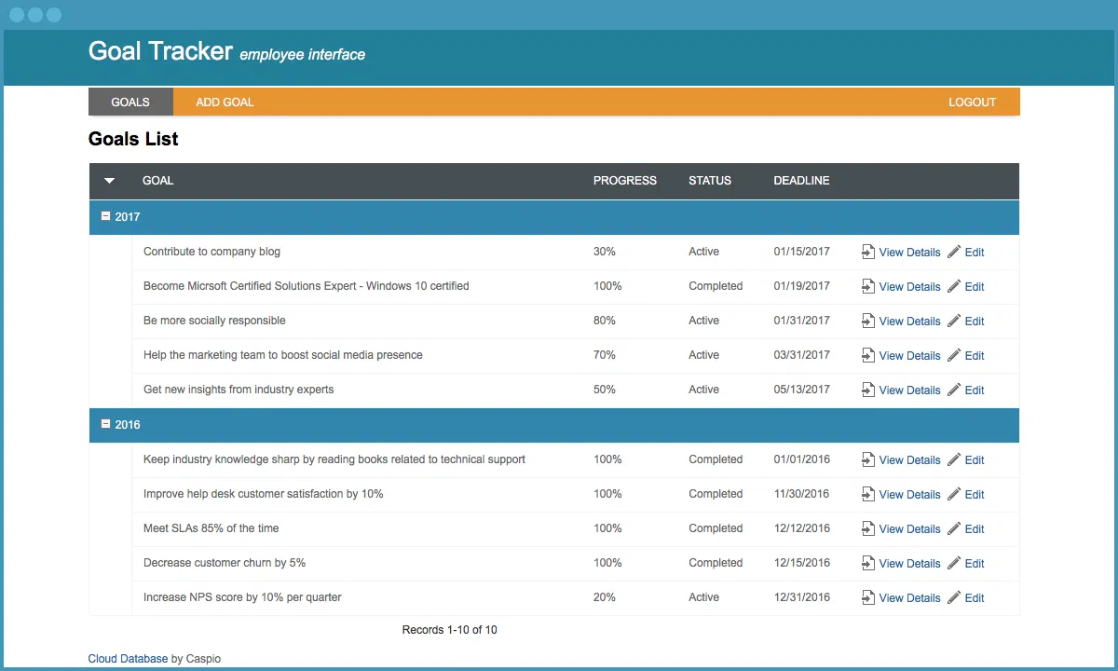Click pencil icon for help desk satisfaction goal
The height and width of the screenshot is (671, 1118).
(x=954, y=494)
